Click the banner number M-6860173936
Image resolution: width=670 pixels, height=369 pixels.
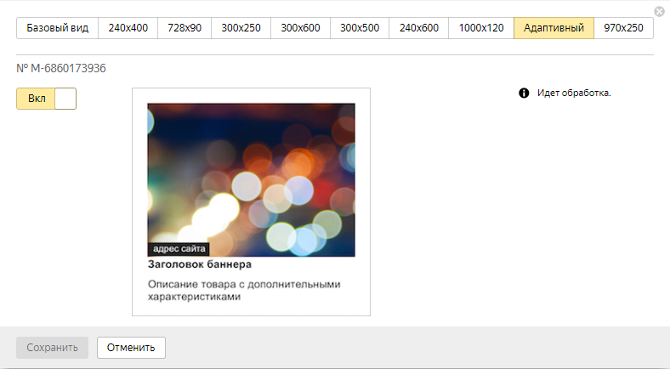pos(61,68)
